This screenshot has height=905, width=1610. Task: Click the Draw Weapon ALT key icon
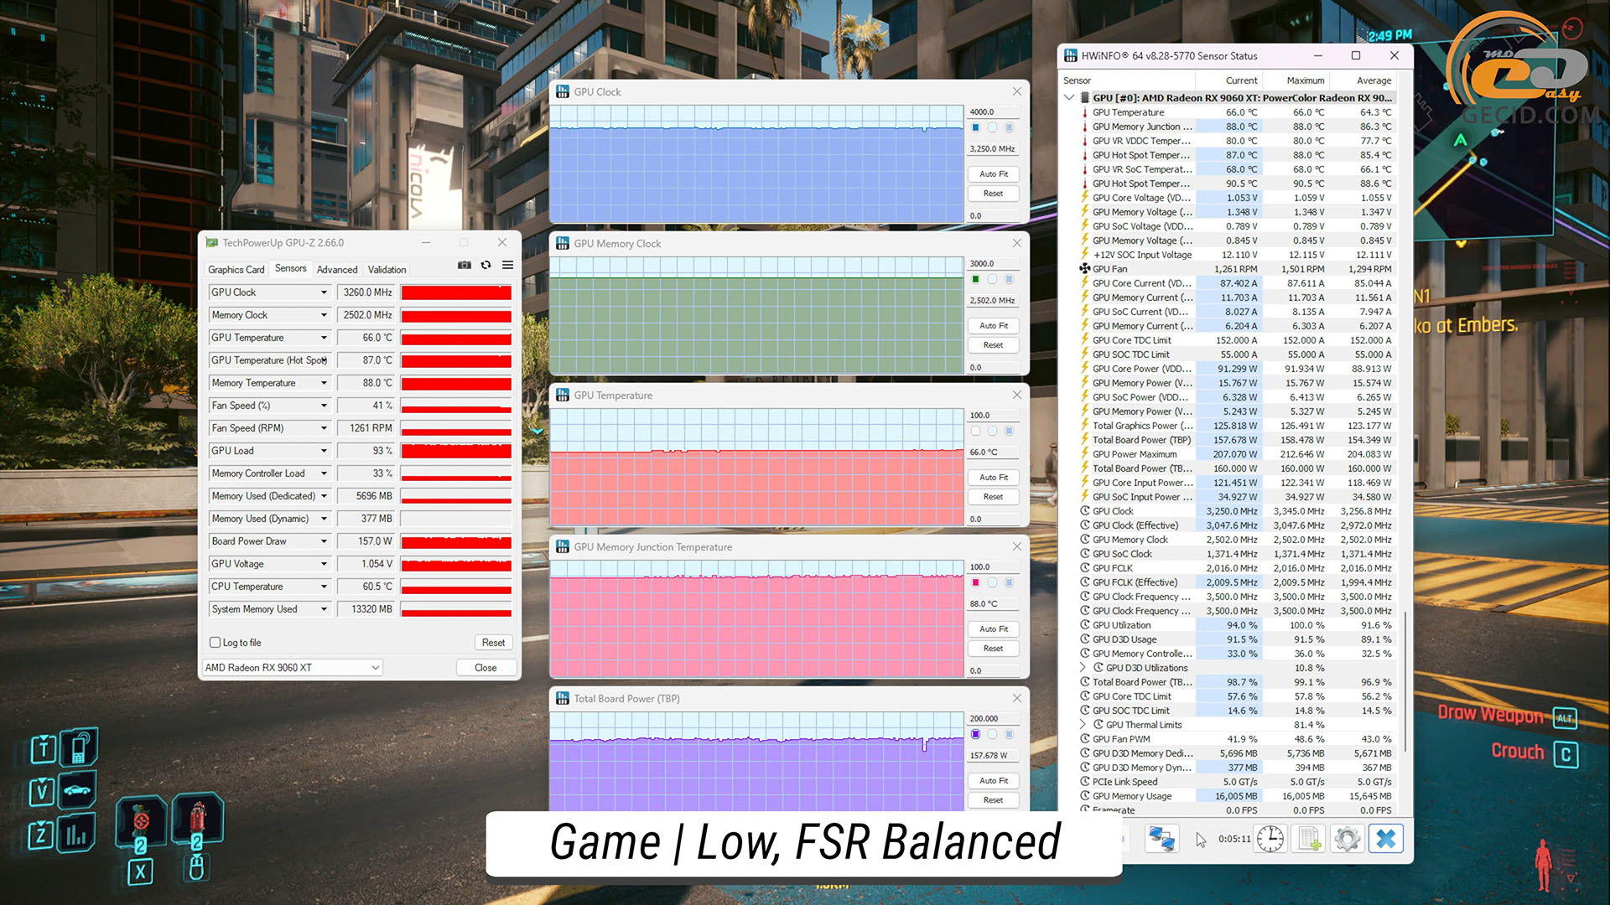[1566, 718]
